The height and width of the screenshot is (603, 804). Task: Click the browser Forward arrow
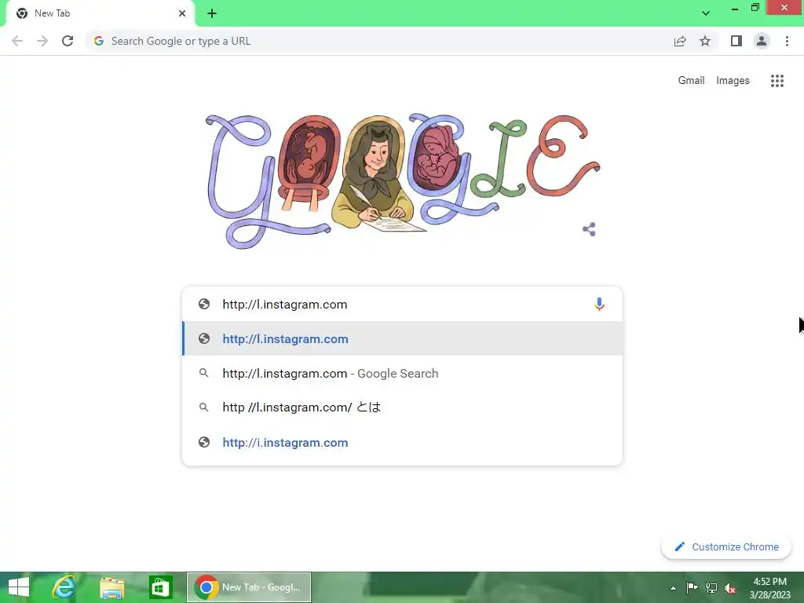(x=42, y=41)
